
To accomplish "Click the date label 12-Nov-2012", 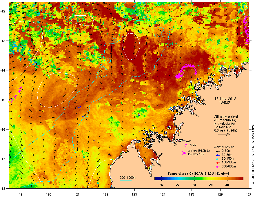I will (x=225, y=99).
